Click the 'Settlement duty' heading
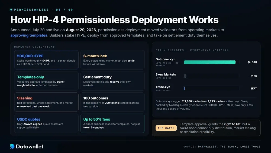Image resolution: width=271 pixels, height=153 pixels. pyautogui.click(x=97, y=77)
